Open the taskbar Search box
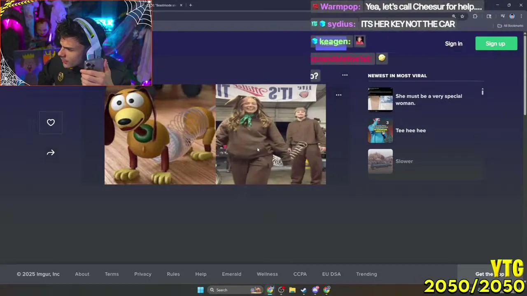 (236, 290)
